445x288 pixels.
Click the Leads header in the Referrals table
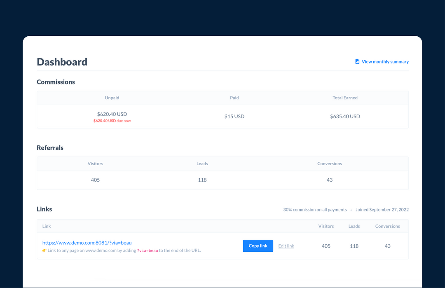202,164
